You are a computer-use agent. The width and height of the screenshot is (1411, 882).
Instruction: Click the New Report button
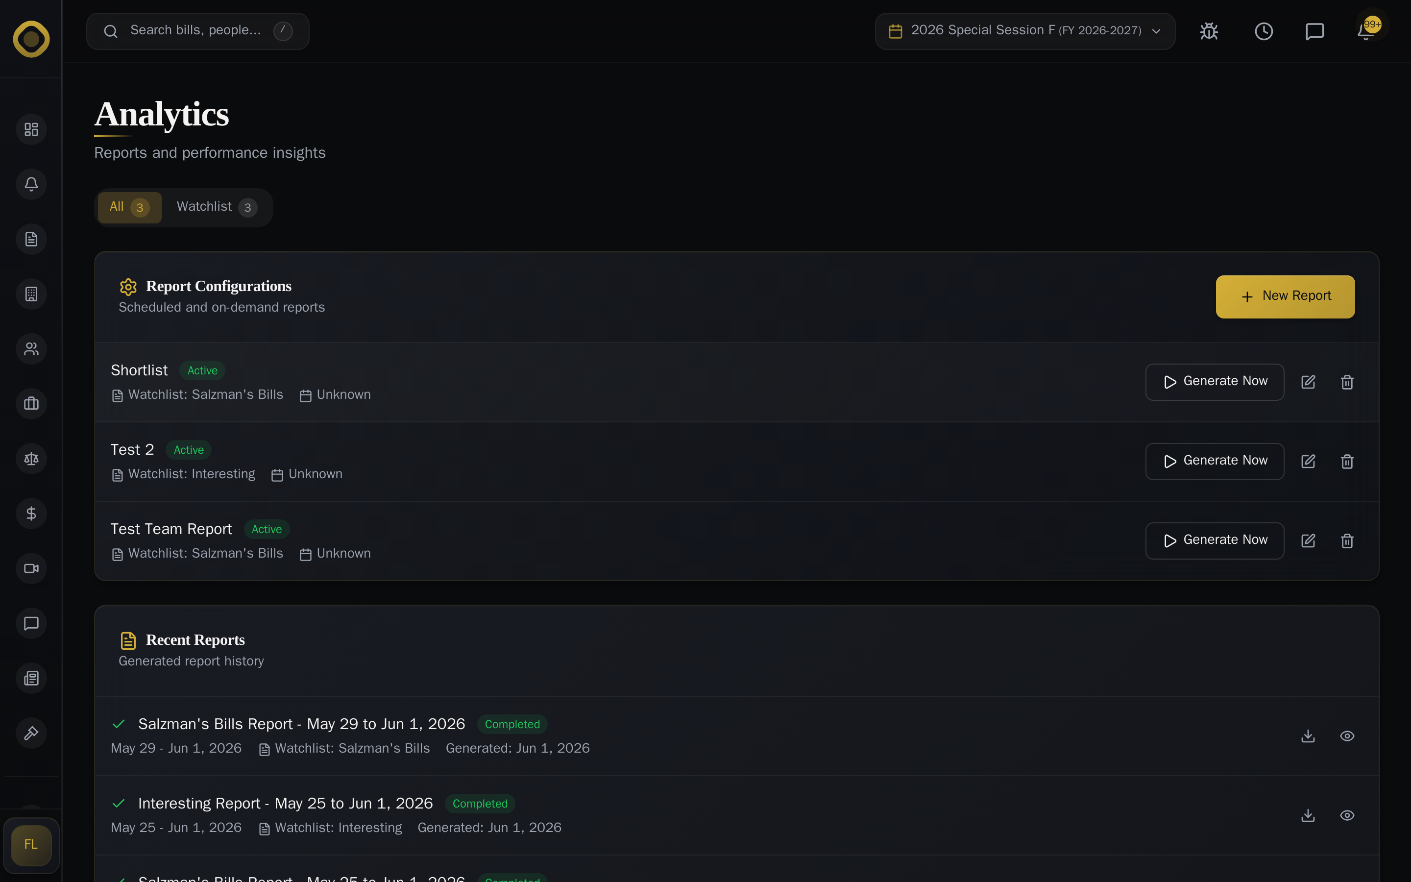(x=1285, y=296)
